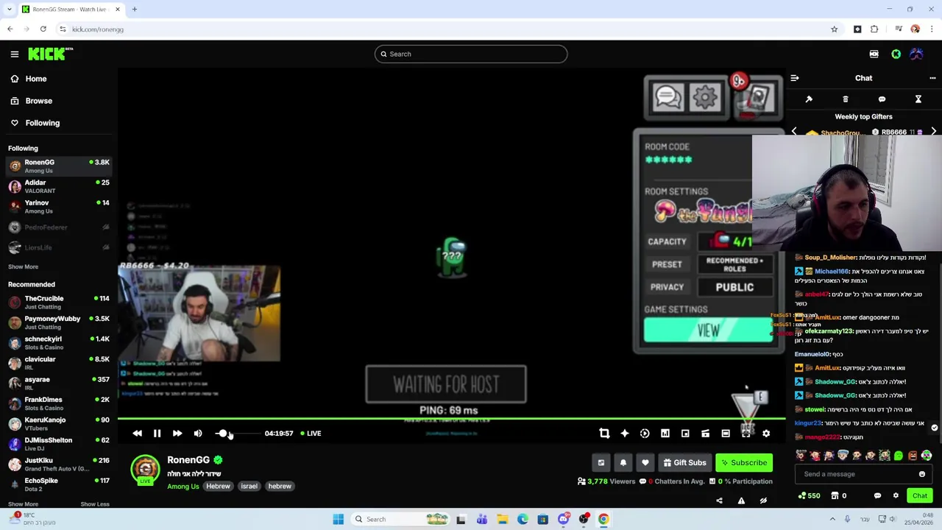Image resolution: width=942 pixels, height=530 pixels.
Task: Rewind the stream
Action: point(137,434)
